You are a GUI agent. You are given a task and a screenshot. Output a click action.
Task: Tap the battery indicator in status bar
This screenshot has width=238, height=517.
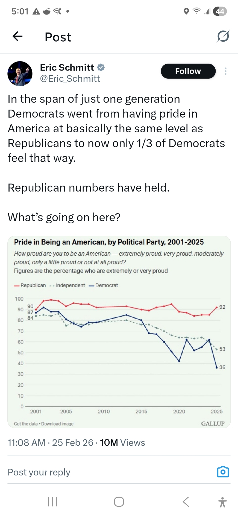[220, 11]
